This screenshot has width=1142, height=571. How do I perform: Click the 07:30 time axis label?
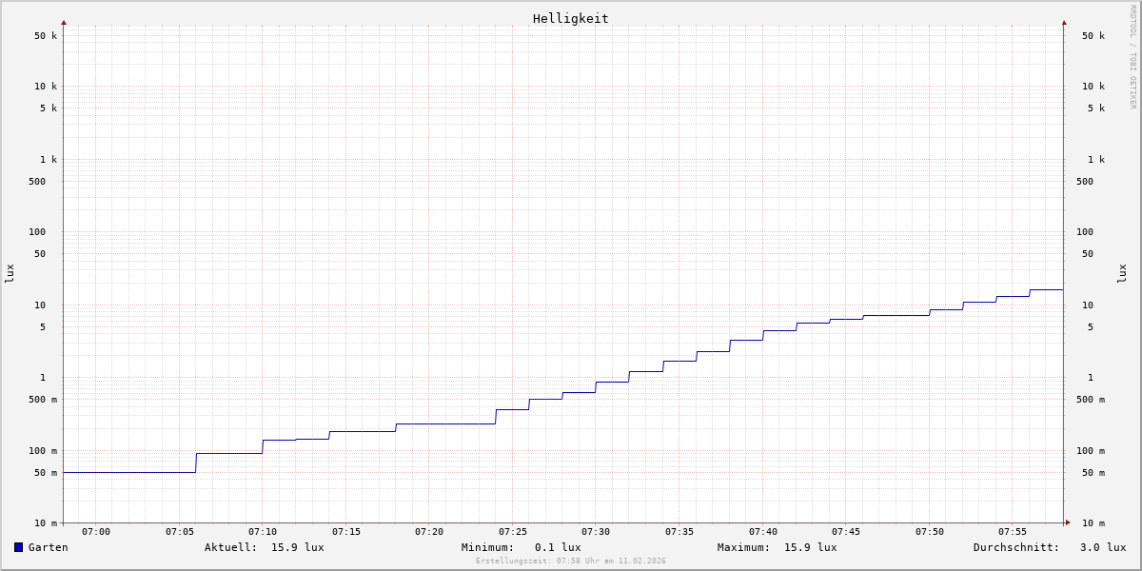596,532
